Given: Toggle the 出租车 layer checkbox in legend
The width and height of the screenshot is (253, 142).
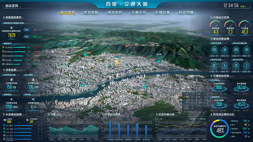Looking at the screenshot, I should (204, 103).
